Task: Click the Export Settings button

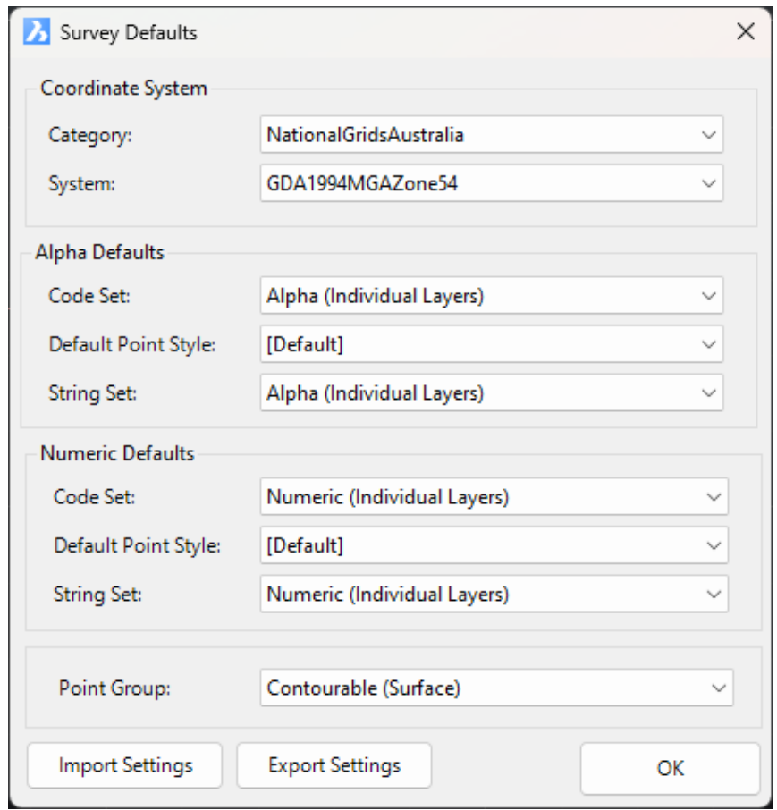Action: (x=334, y=765)
